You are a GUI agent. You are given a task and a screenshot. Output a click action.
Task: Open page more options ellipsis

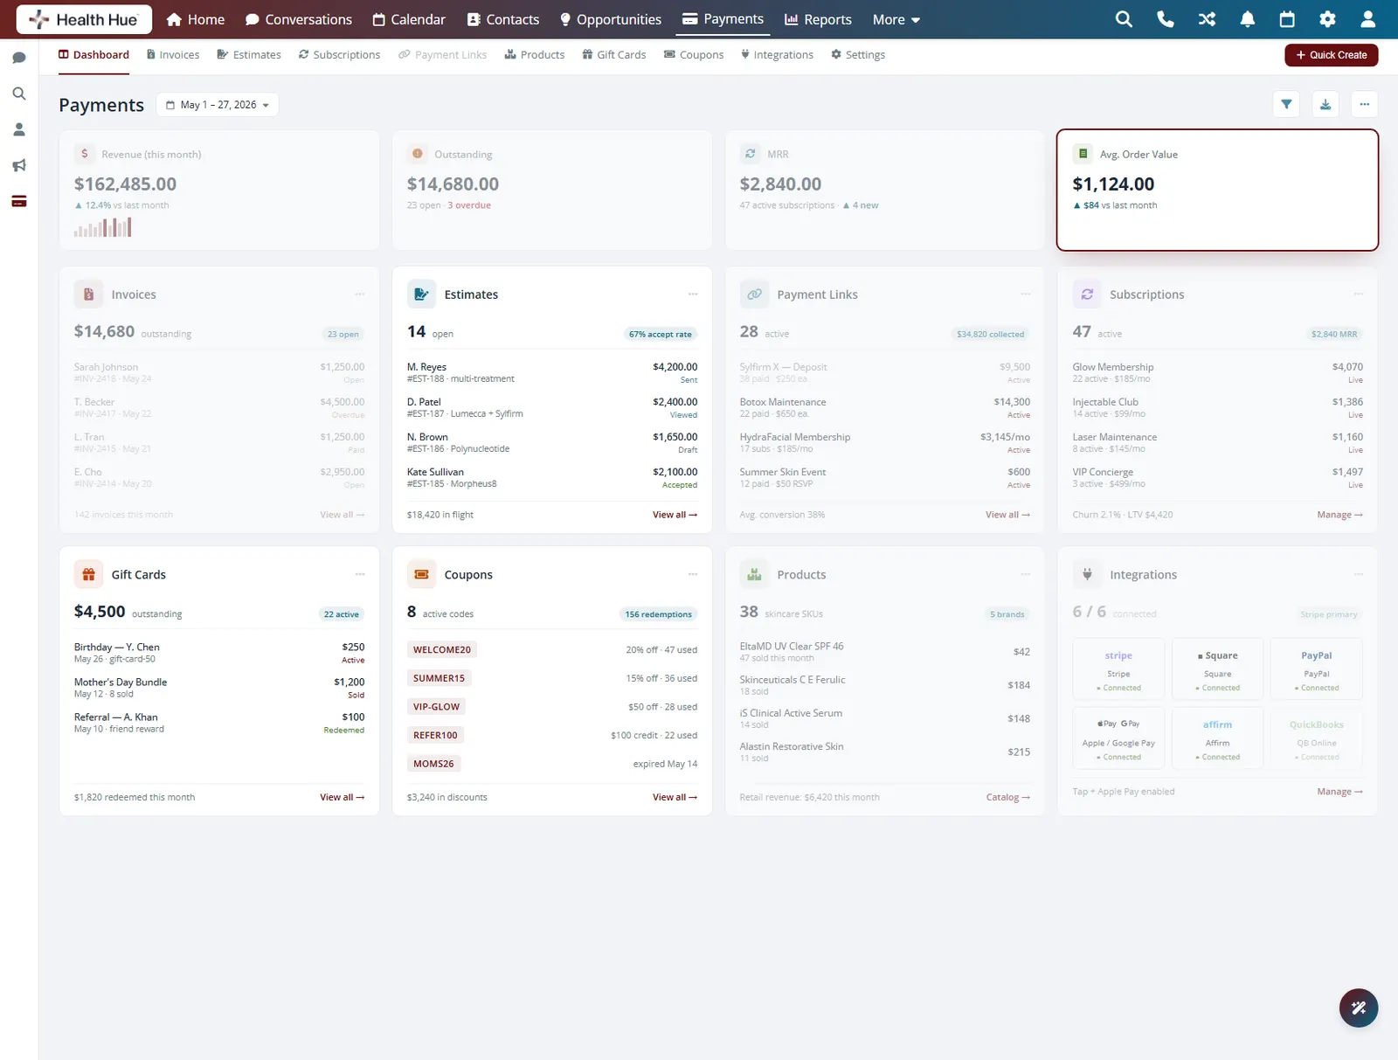(1365, 104)
